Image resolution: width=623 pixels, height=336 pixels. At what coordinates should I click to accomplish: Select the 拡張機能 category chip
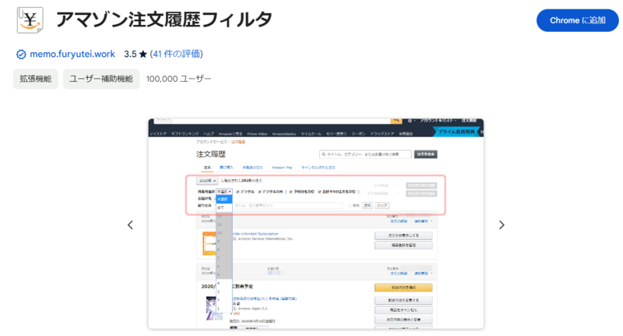pyautogui.click(x=36, y=79)
